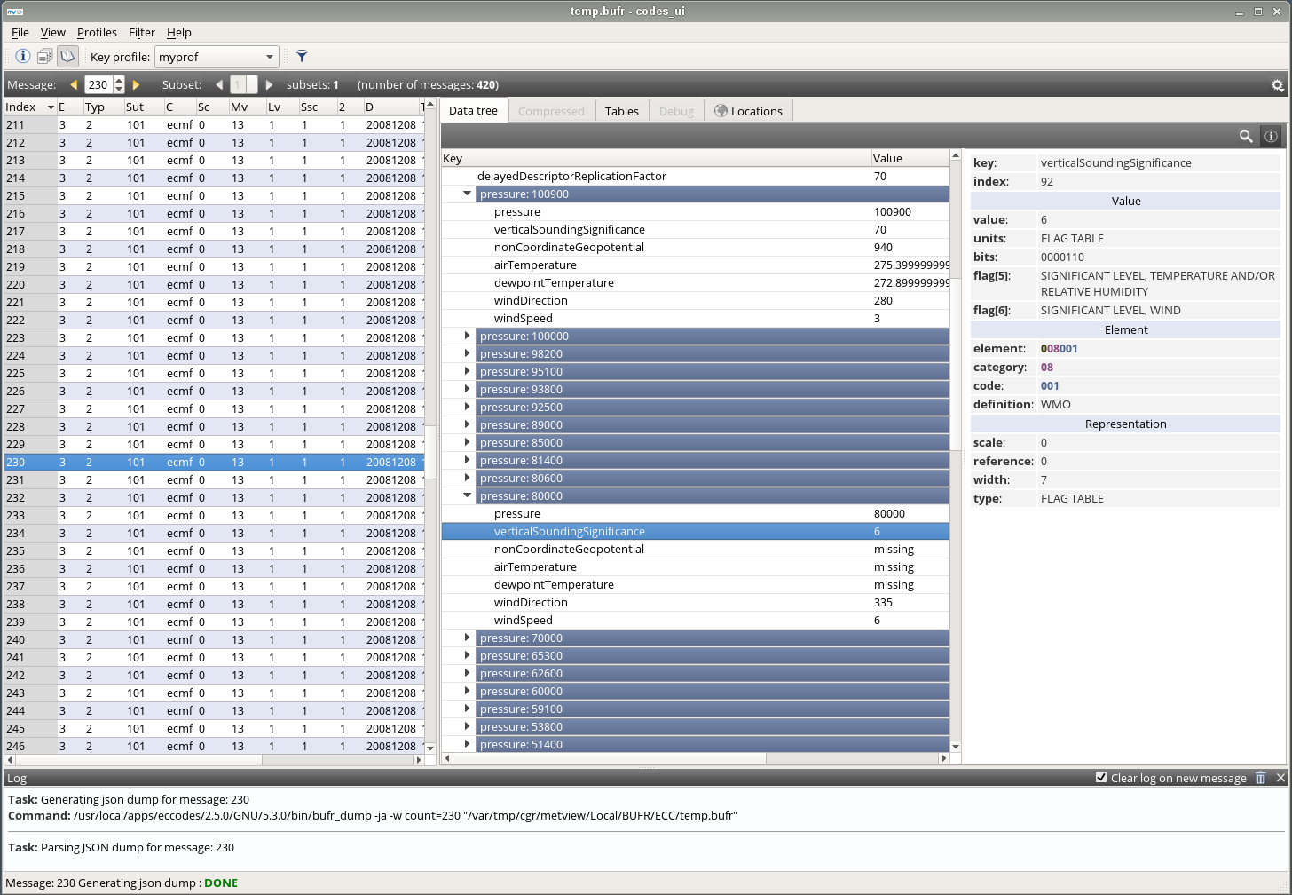Collapse the pressure: 80000 node
Viewport: 1292px width, 895px height.
click(467, 495)
